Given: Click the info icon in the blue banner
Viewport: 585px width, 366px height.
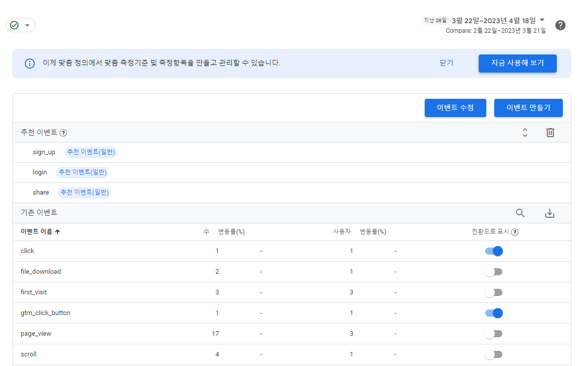Looking at the screenshot, I should click(30, 64).
